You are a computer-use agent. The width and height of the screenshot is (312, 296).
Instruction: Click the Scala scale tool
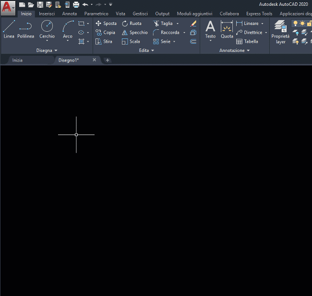point(131,41)
